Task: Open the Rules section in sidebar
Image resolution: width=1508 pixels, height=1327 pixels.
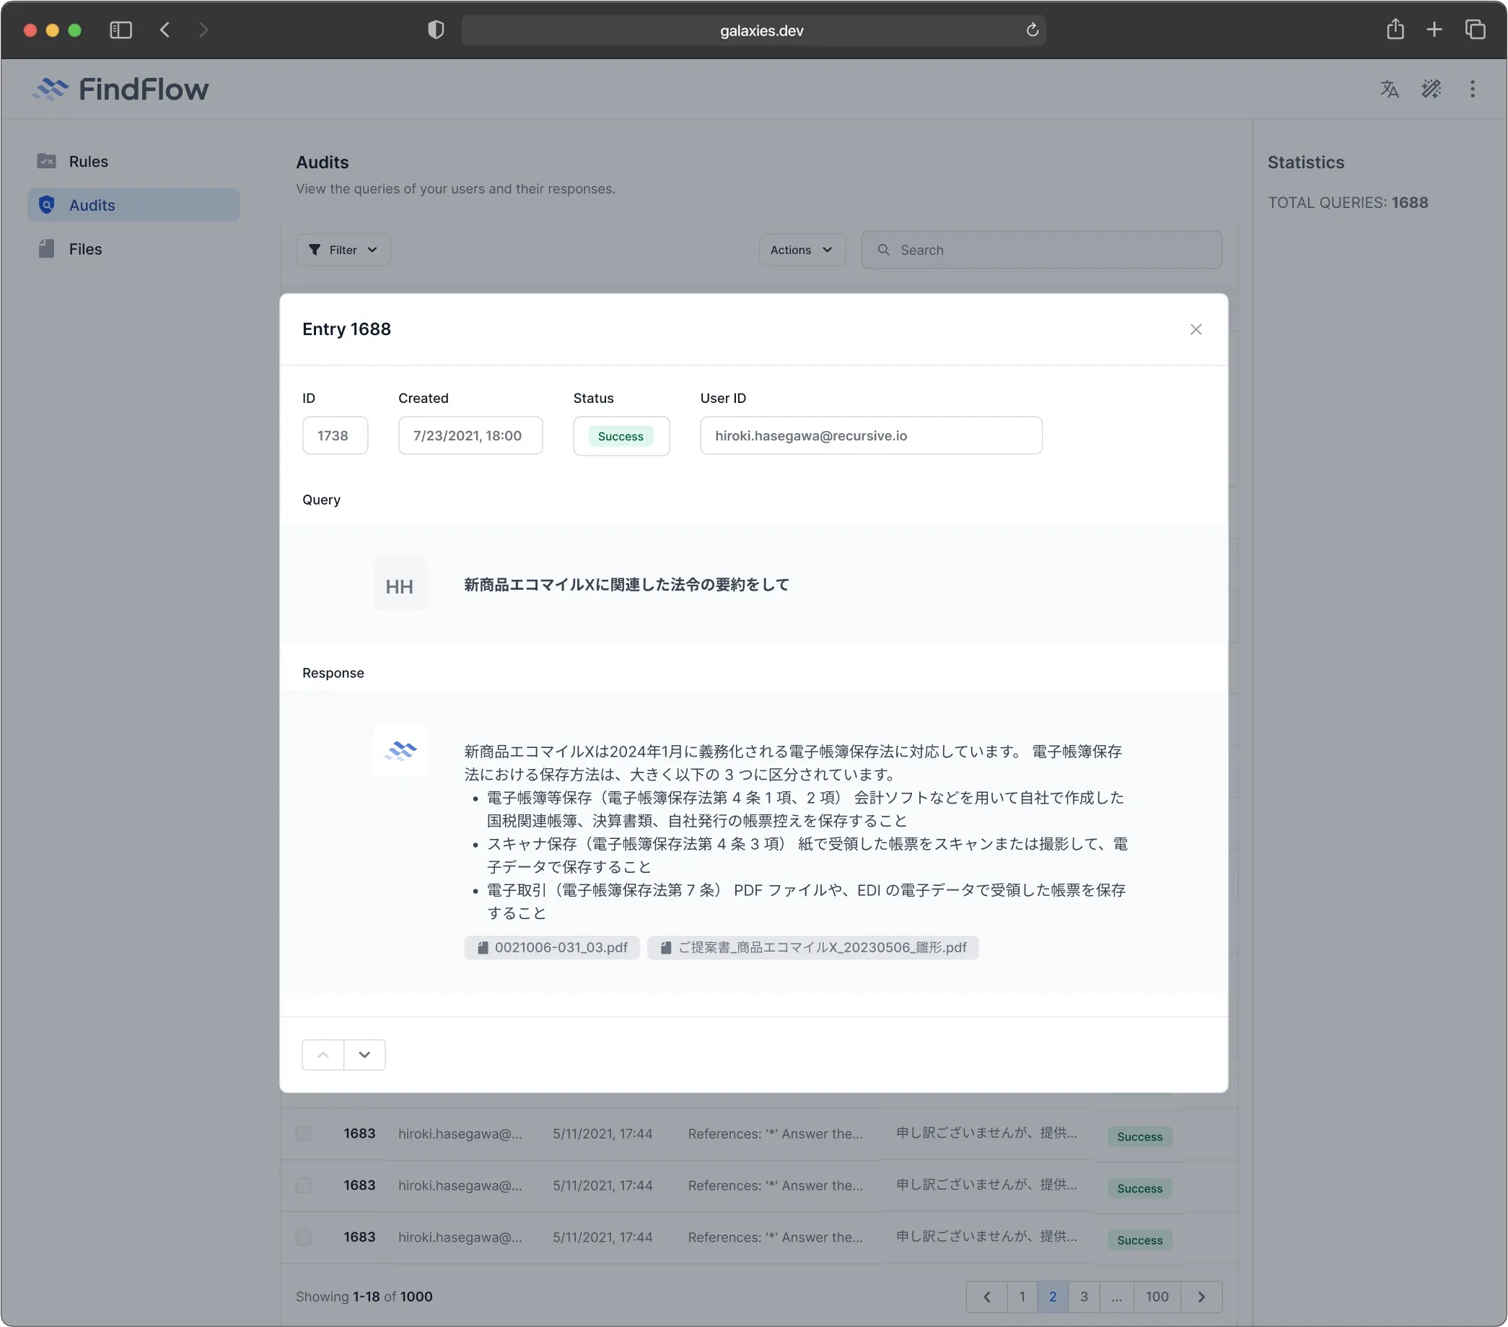Action: point(89,162)
